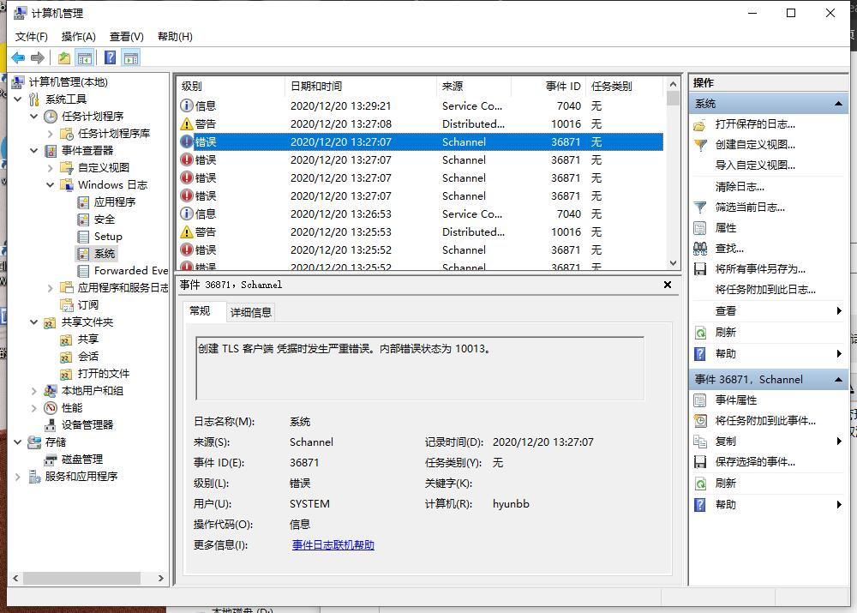Viewport: 857px width, 613px height.
Task: Open the 操作(A) menu
Action: coord(78,37)
